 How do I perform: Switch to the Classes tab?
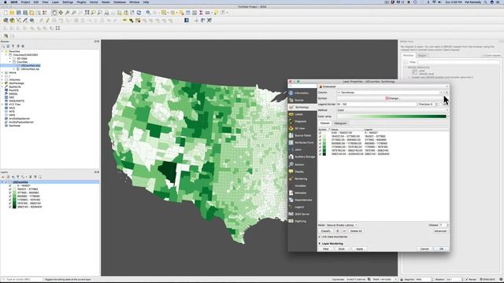click(325, 123)
